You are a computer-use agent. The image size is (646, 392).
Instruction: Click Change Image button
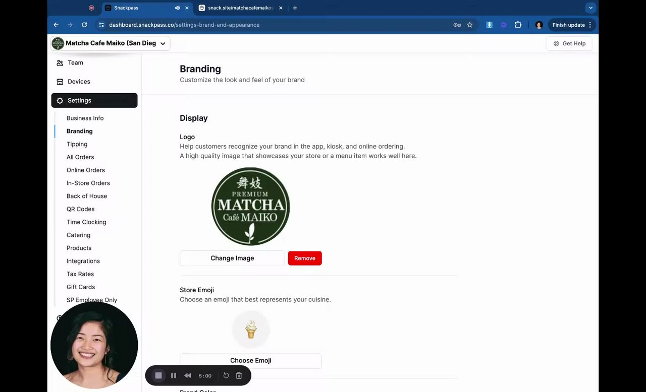[232, 258]
